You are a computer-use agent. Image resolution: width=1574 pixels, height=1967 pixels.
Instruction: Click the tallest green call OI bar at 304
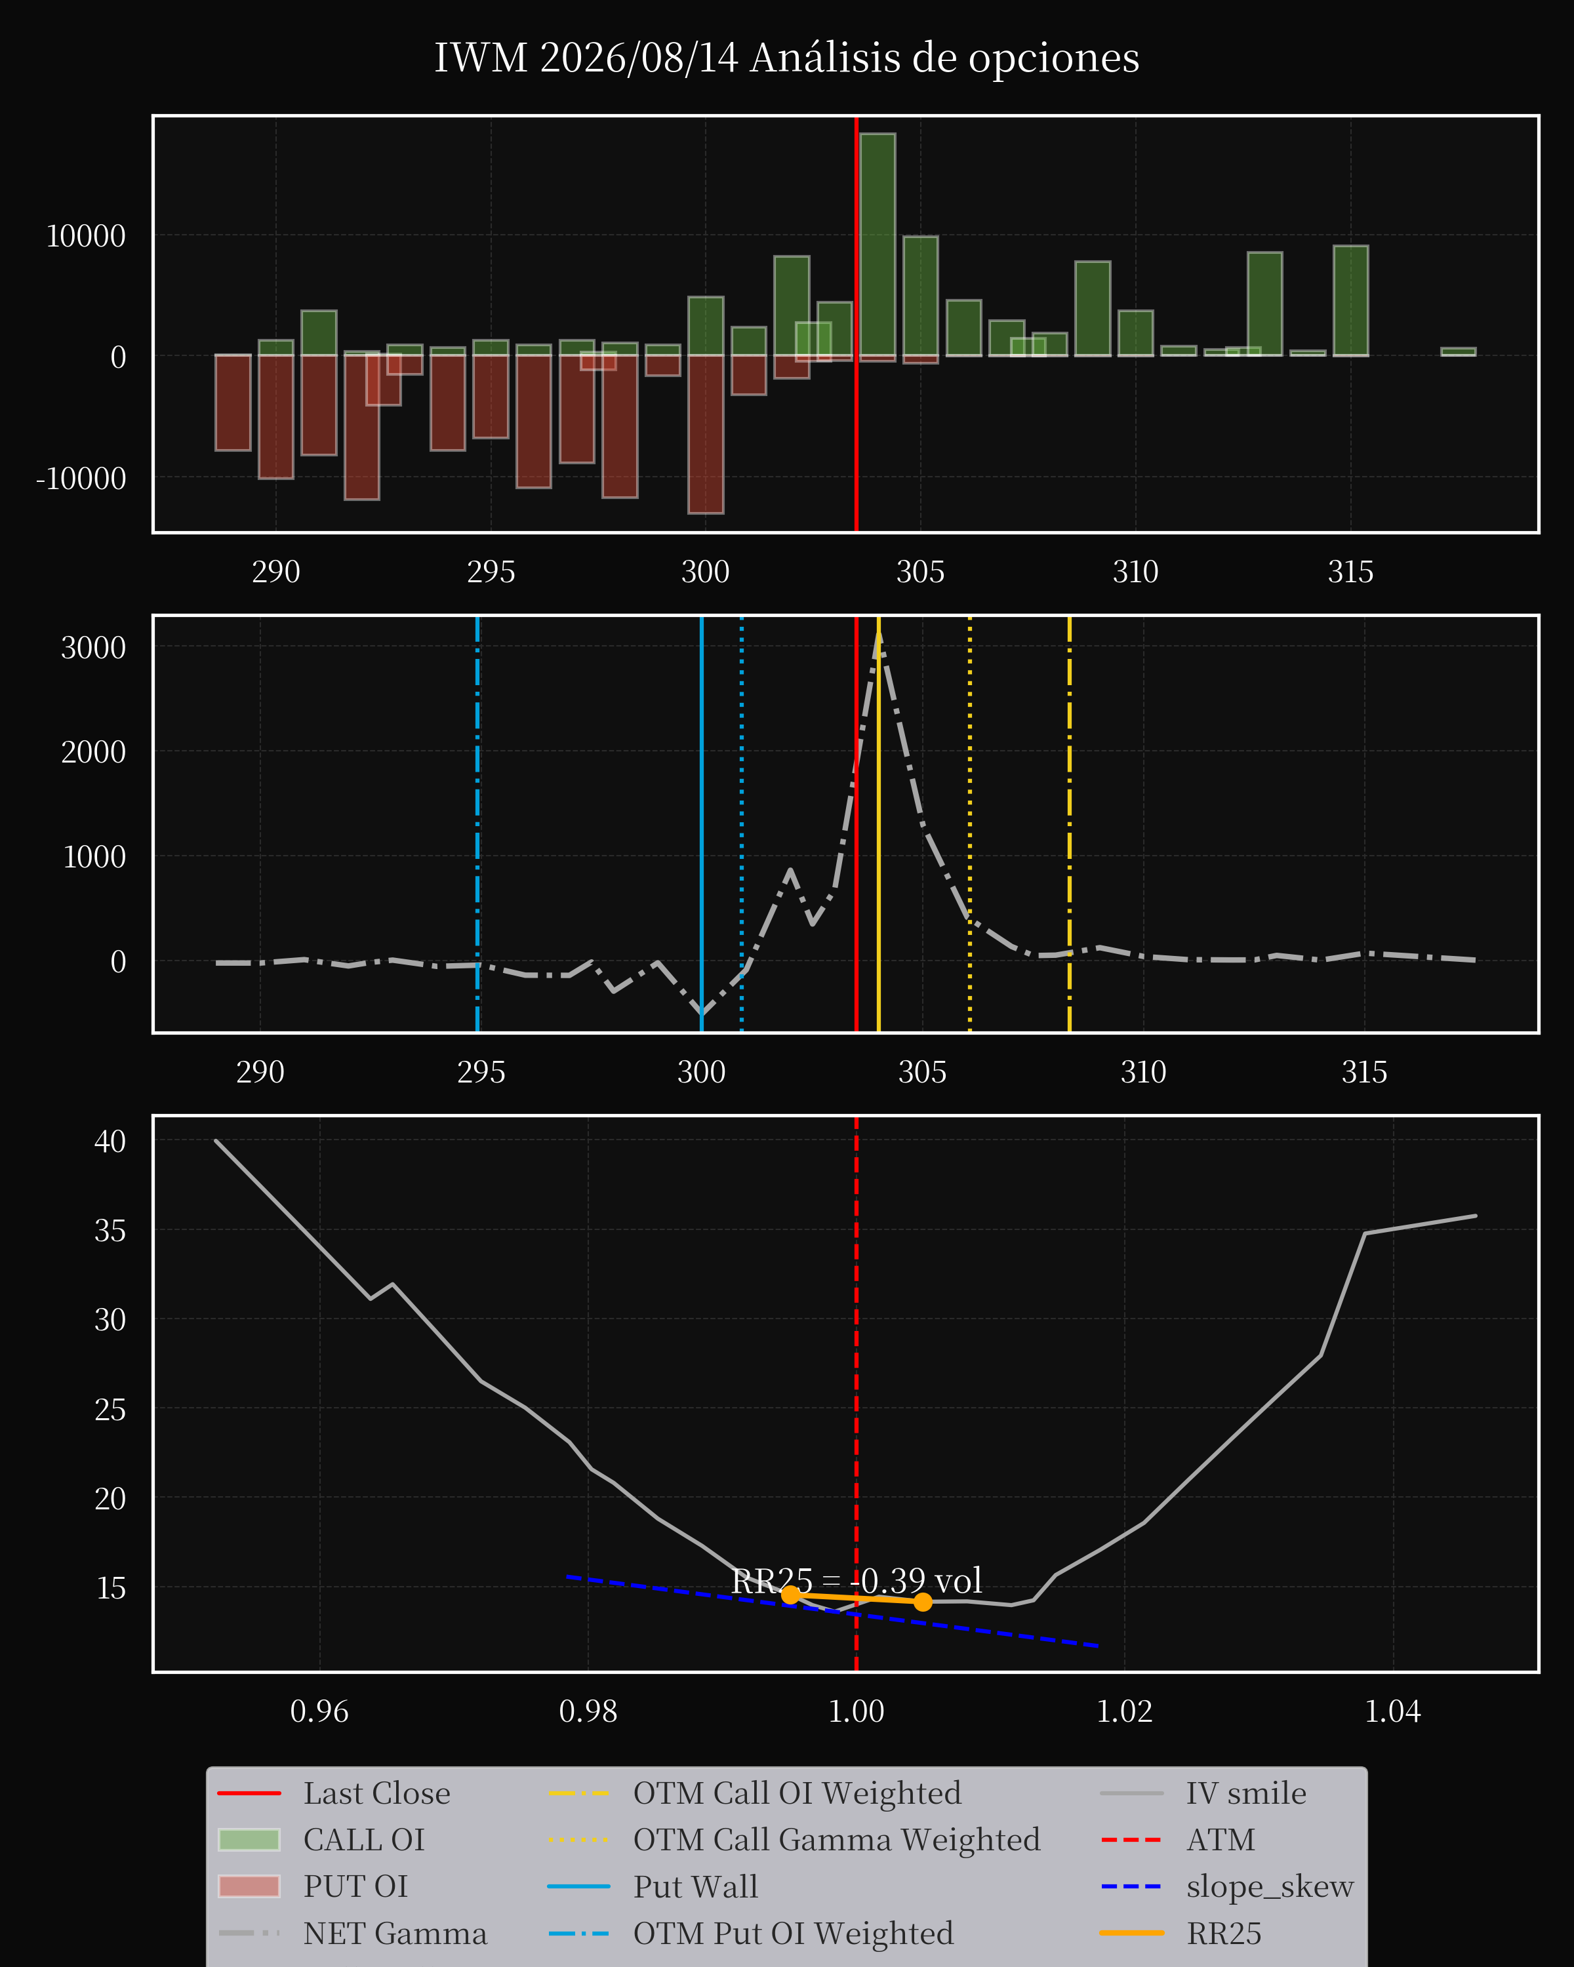pyautogui.click(x=878, y=245)
